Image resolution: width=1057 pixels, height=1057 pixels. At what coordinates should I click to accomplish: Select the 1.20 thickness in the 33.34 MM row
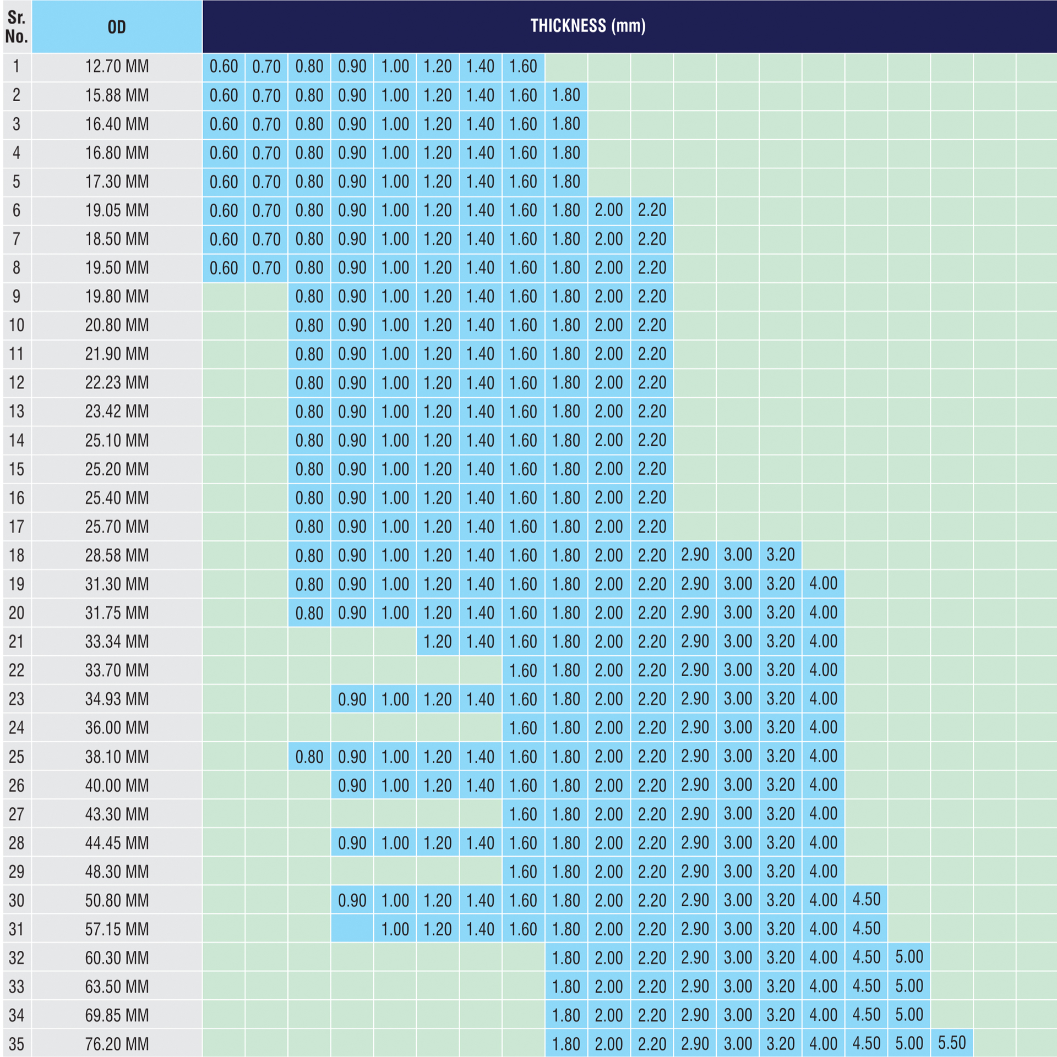[438, 642]
